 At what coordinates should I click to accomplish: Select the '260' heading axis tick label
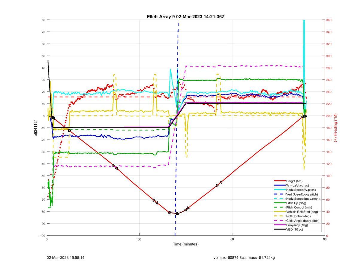(x=329, y=80)
